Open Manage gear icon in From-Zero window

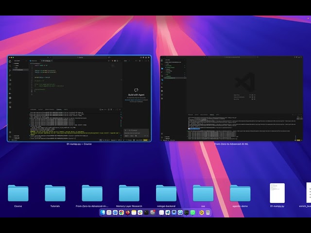pyautogui.click(x=162, y=137)
